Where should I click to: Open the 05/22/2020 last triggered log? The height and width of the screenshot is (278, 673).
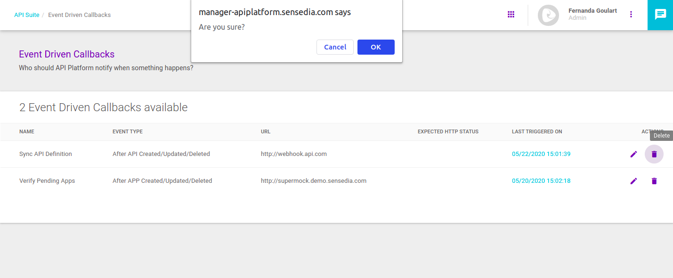coord(541,154)
